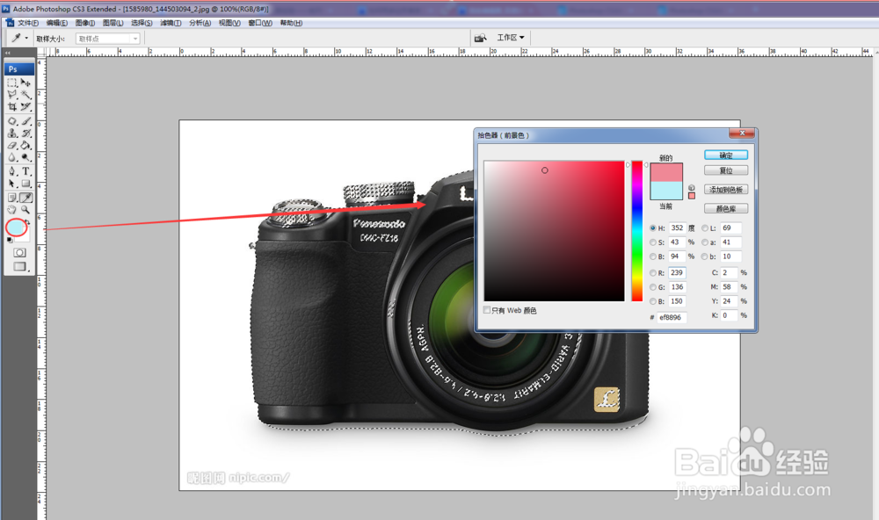Change the screen mode
Image resolution: width=879 pixels, height=520 pixels.
tap(20, 266)
